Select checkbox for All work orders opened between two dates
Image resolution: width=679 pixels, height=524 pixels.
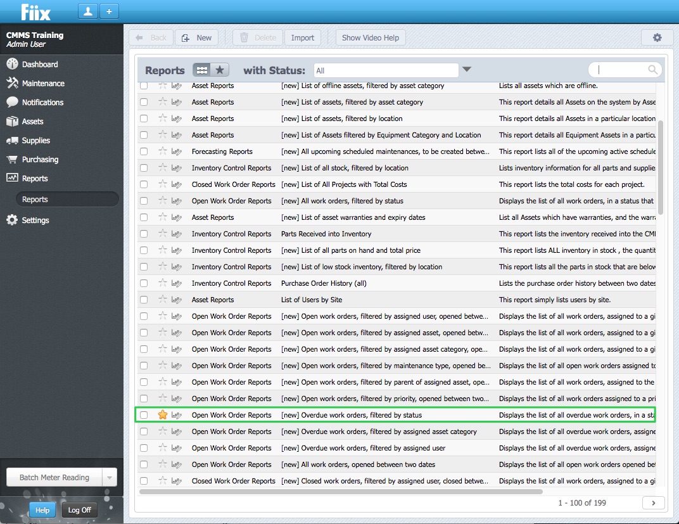[144, 464]
